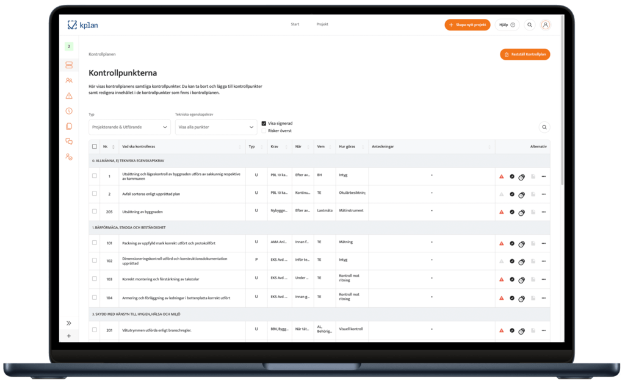Click the user profile avatar icon

pos(545,25)
